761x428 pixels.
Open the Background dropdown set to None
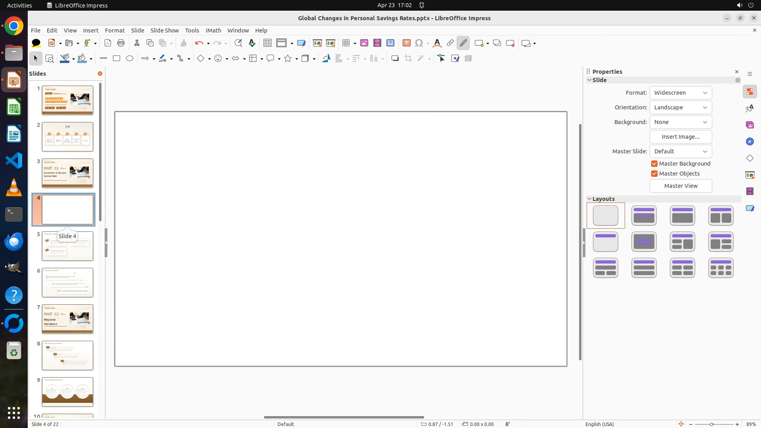pyautogui.click(x=681, y=122)
